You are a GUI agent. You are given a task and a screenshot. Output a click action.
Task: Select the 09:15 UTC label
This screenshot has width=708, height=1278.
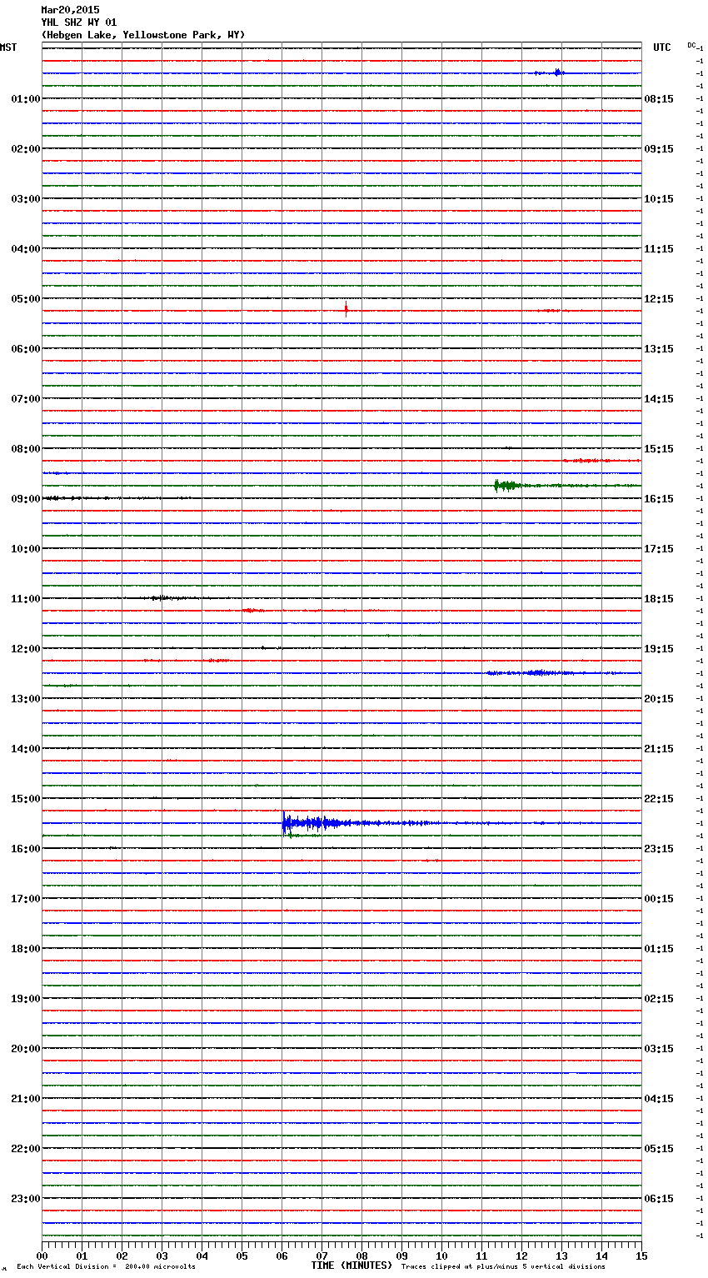[x=659, y=149]
